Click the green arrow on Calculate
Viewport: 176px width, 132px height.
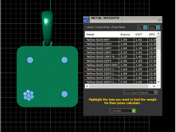(x=134, y=111)
